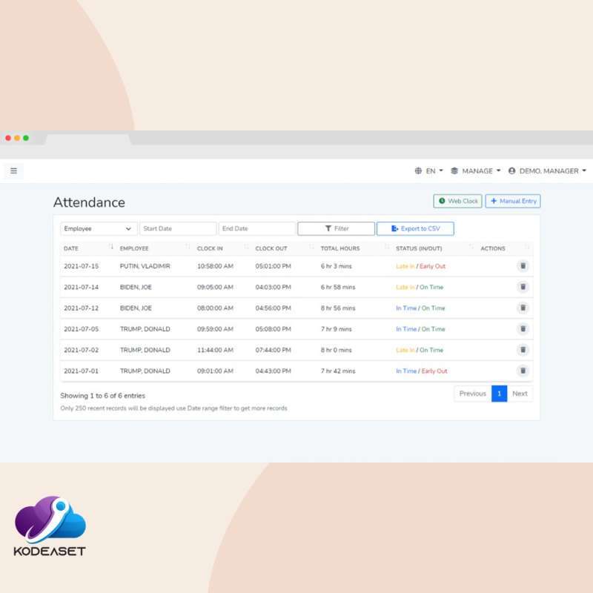Click the Next pagination button
The height and width of the screenshot is (593, 593).
[x=520, y=394]
